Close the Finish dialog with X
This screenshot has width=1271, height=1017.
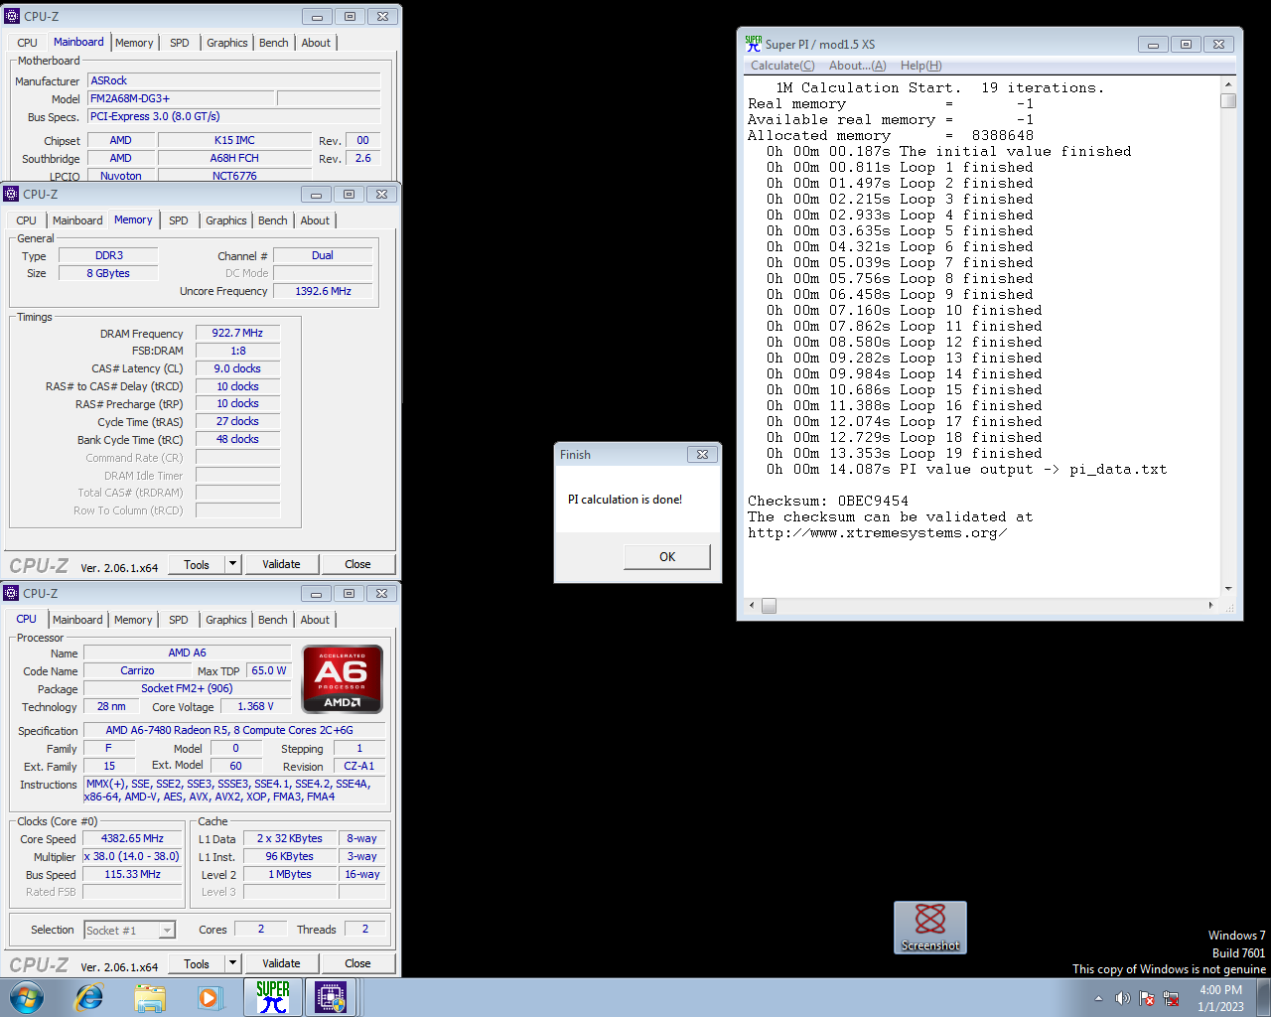(702, 454)
